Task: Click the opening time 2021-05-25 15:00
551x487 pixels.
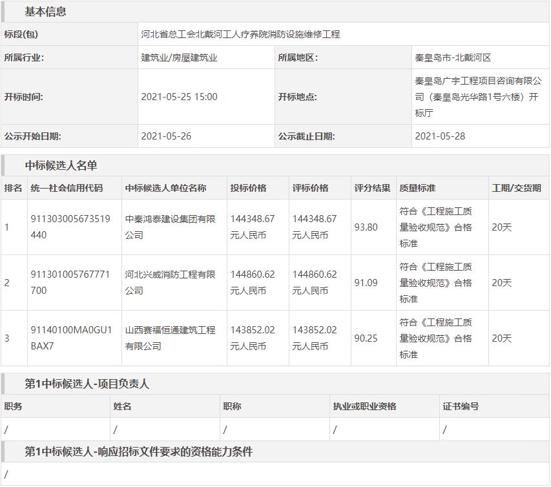Action: point(179,97)
